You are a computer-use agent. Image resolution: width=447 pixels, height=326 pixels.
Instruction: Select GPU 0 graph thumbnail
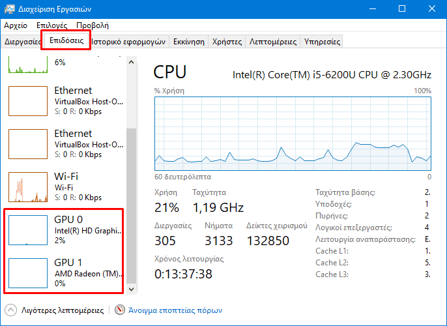click(27, 230)
